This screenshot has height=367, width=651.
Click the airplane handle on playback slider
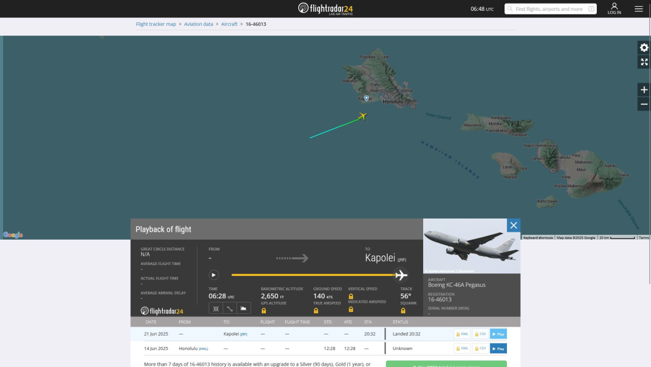401,275
